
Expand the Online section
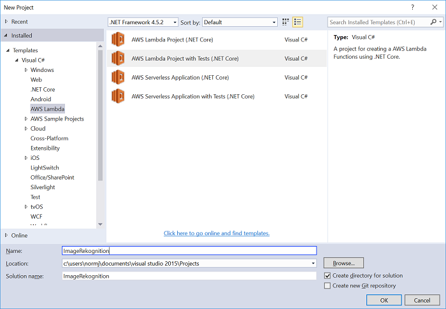click(x=6, y=235)
